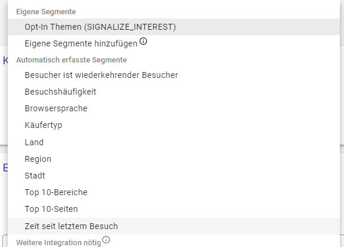Choose the Käufertyp segment
This screenshot has height=247, width=344.
[x=173, y=125]
